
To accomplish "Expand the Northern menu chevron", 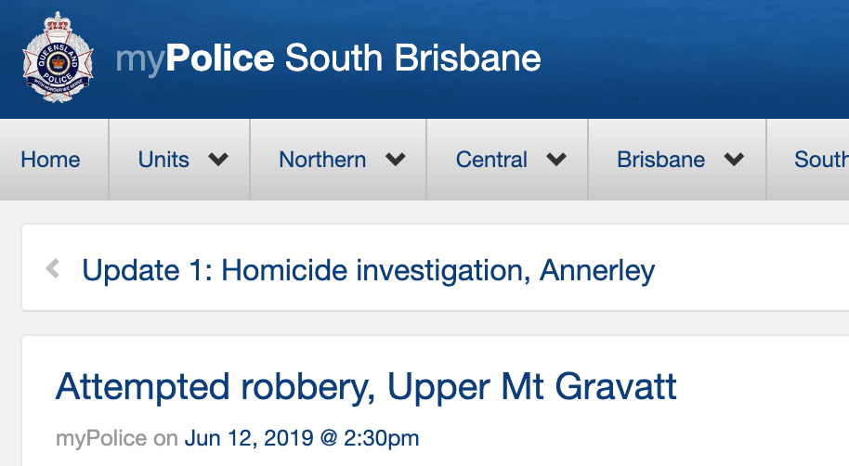I will 395,160.
